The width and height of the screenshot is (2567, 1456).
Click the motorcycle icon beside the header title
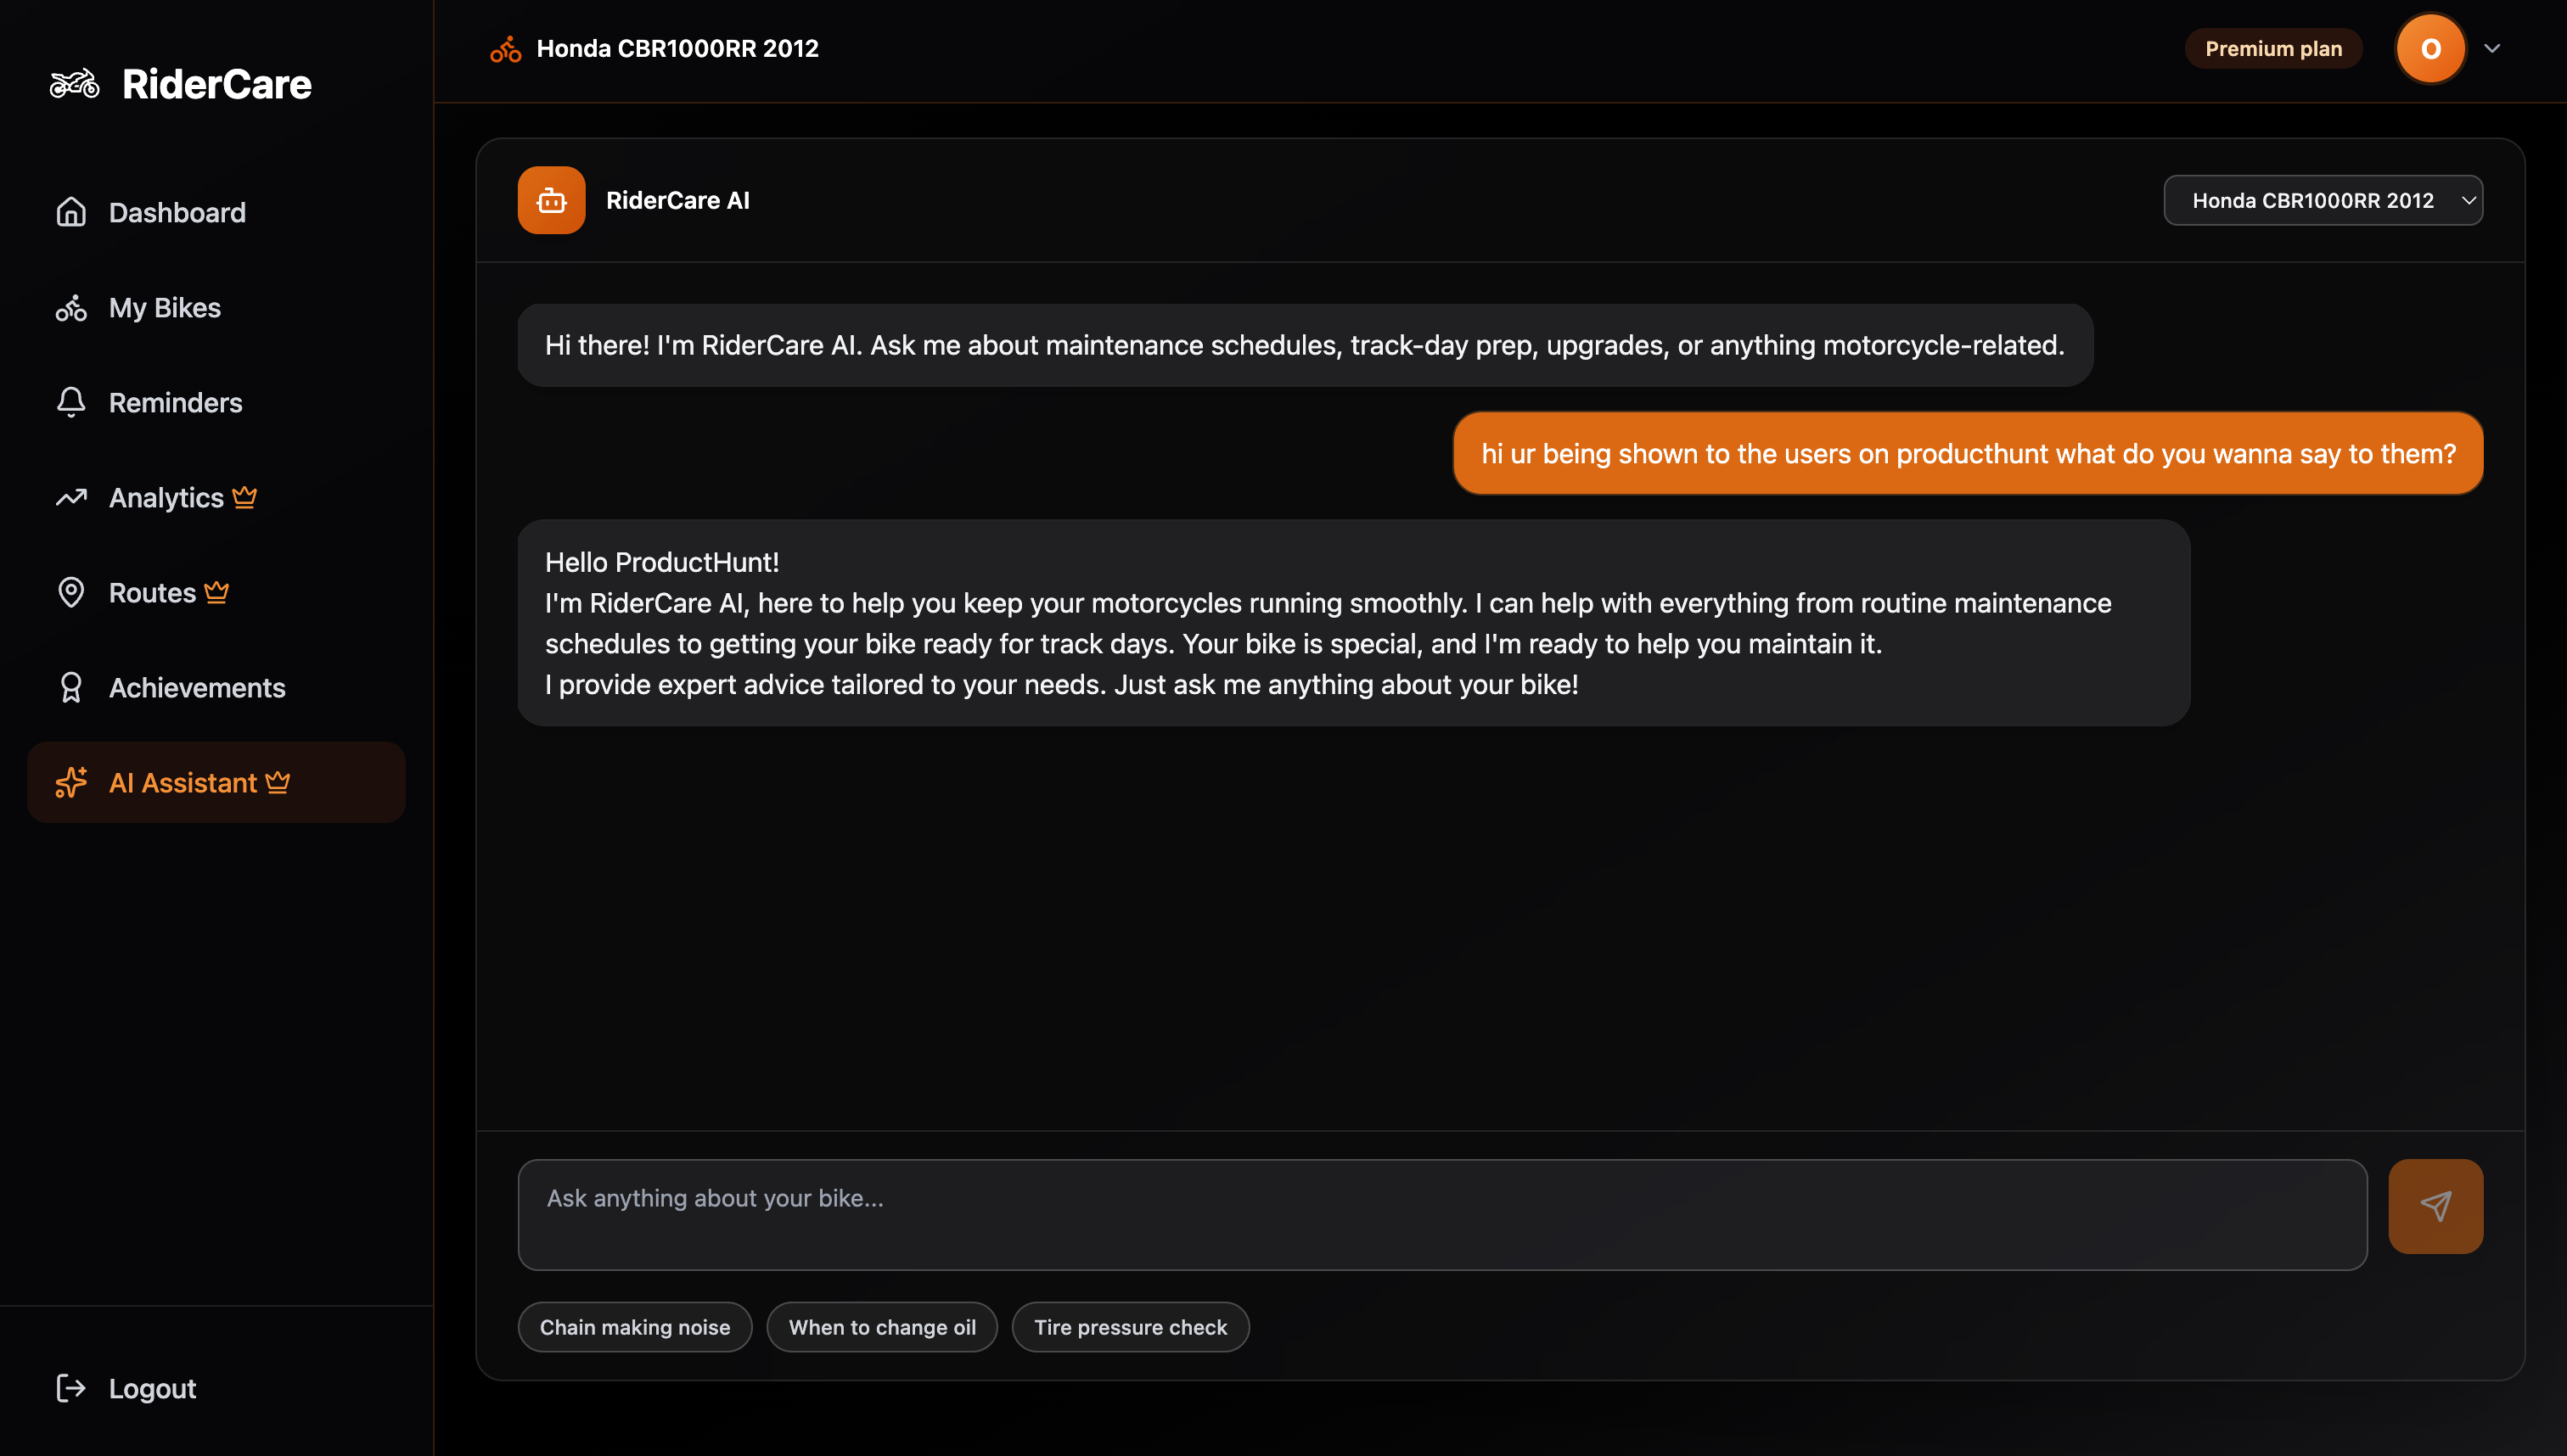tap(505, 48)
